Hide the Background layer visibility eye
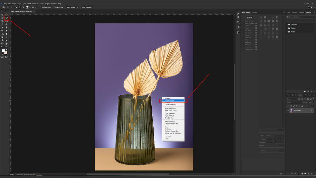The width and height of the screenshot is (316, 178). coord(288,111)
